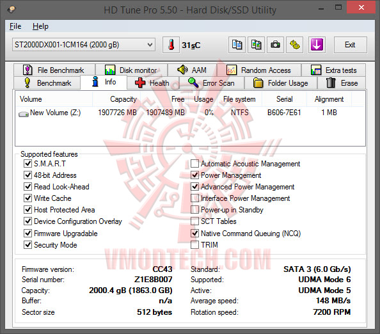Toggle Advanced Power Management checkbox
Image resolution: width=380 pixels, height=334 pixels.
click(x=195, y=187)
